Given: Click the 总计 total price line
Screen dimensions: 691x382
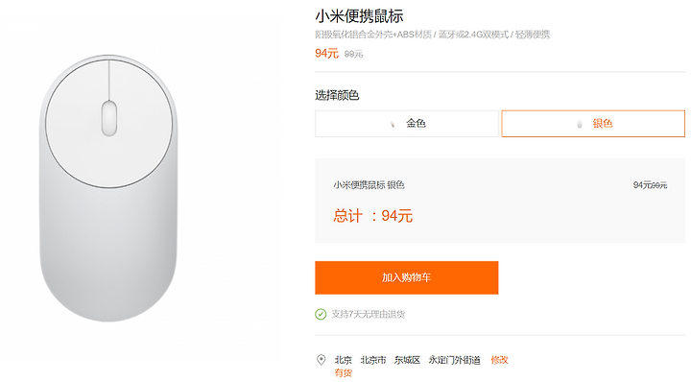Looking at the screenshot, I should point(372,216).
